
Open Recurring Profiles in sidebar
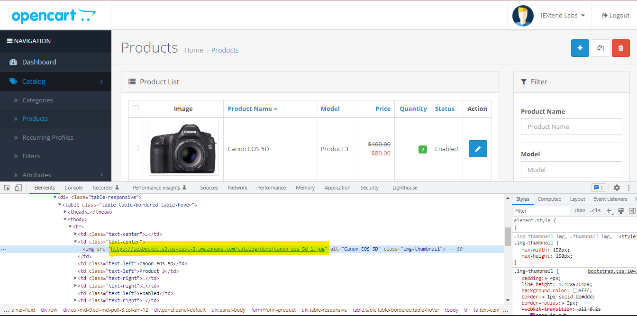[48, 138]
